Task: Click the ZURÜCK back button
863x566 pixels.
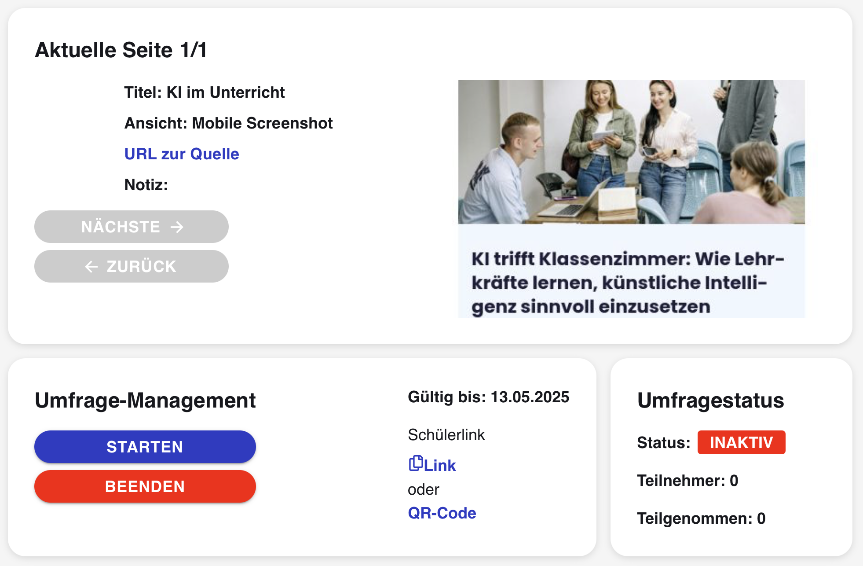Action: 132,266
